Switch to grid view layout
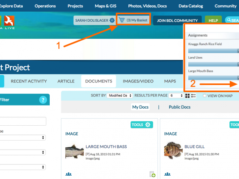 (187, 96)
